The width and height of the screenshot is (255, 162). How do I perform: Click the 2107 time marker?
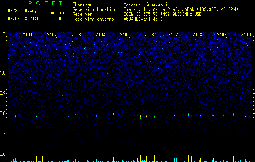pos(173,35)
